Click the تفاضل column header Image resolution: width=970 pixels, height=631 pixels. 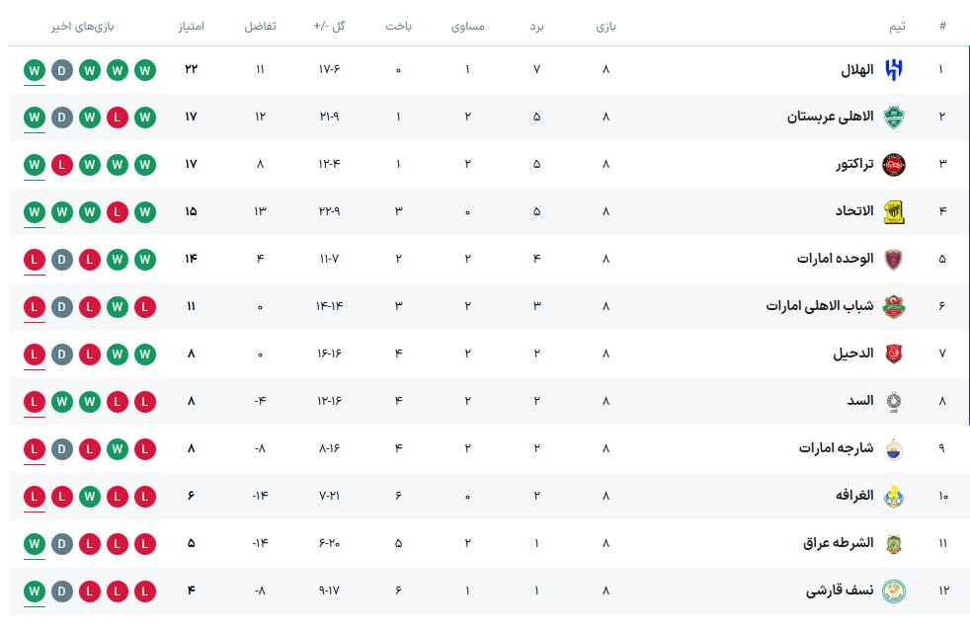260,27
